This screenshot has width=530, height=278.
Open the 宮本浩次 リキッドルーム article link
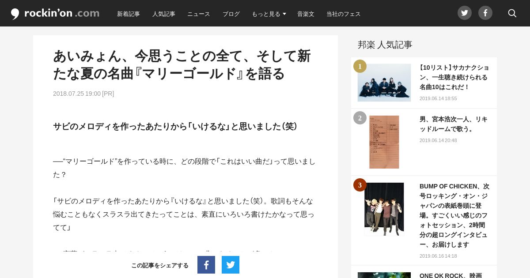pyautogui.click(x=454, y=124)
